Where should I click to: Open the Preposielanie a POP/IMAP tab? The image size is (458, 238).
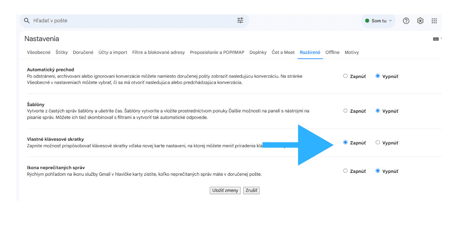point(217,53)
